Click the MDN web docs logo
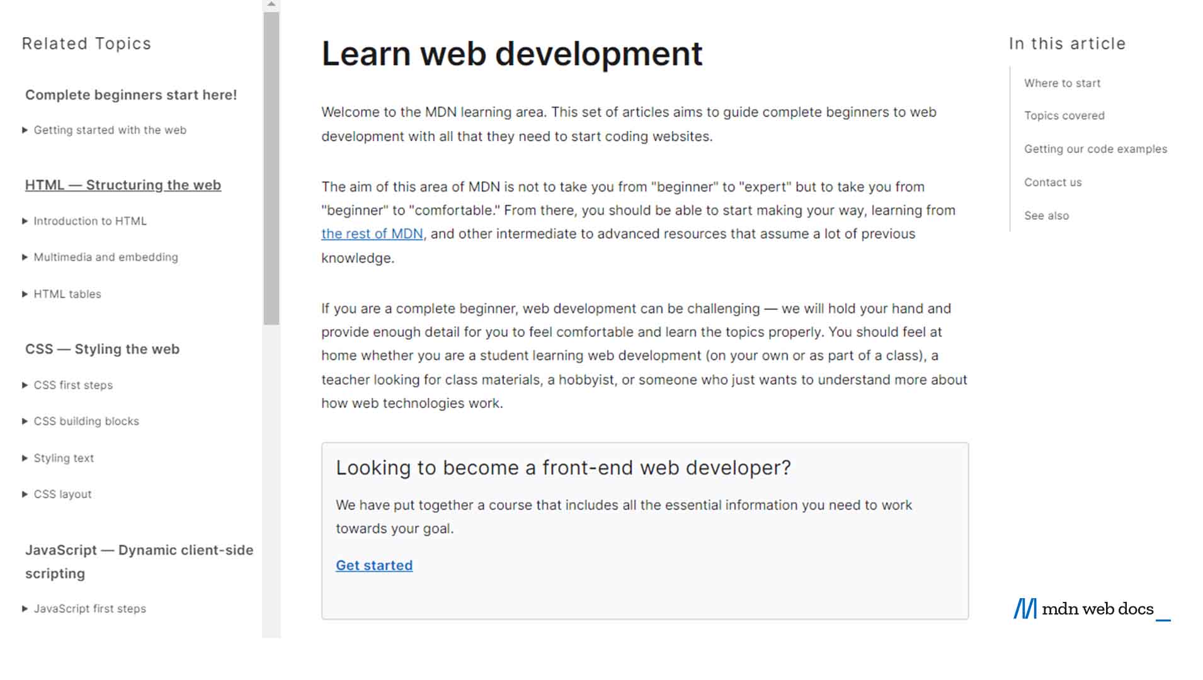The width and height of the screenshot is (1203, 680). [x=1090, y=609]
